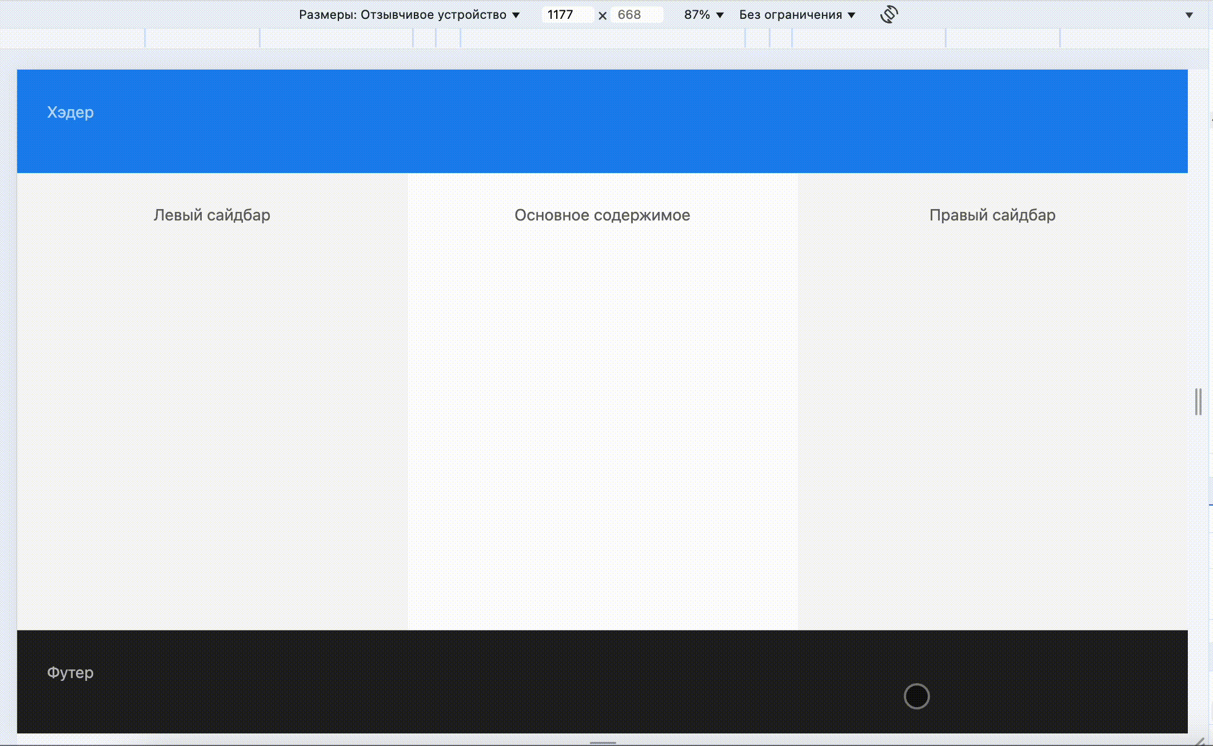This screenshot has width=1213, height=746.
Task: Click the X separator between width and height
Action: 603,15
